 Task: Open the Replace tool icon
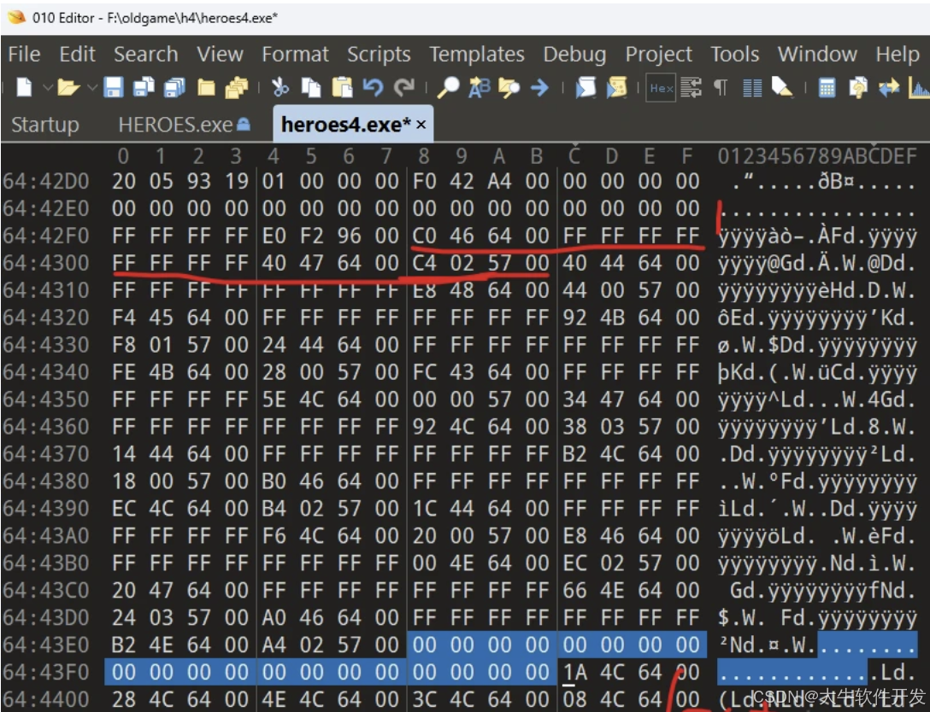480,88
